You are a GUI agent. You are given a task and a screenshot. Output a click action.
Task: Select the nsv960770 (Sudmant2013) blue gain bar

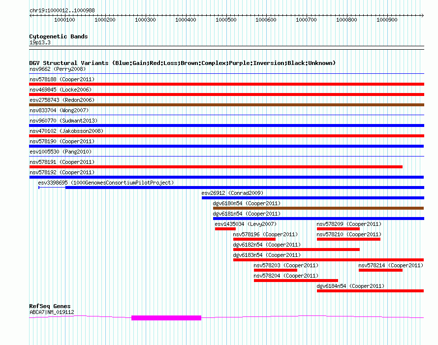pyautogui.click(x=226, y=125)
